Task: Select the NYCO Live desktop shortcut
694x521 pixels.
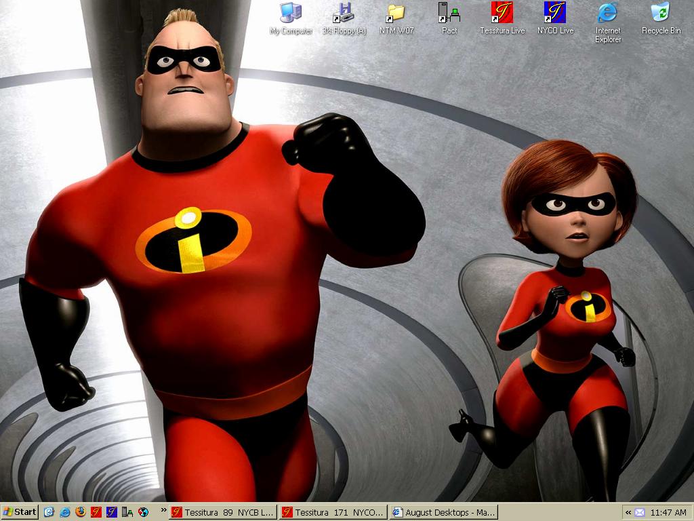Action: (x=555, y=18)
